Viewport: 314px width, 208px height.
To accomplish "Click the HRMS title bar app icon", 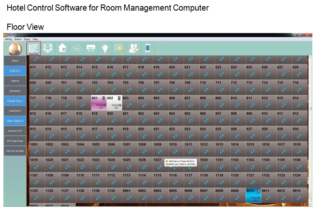I will (5, 35).
